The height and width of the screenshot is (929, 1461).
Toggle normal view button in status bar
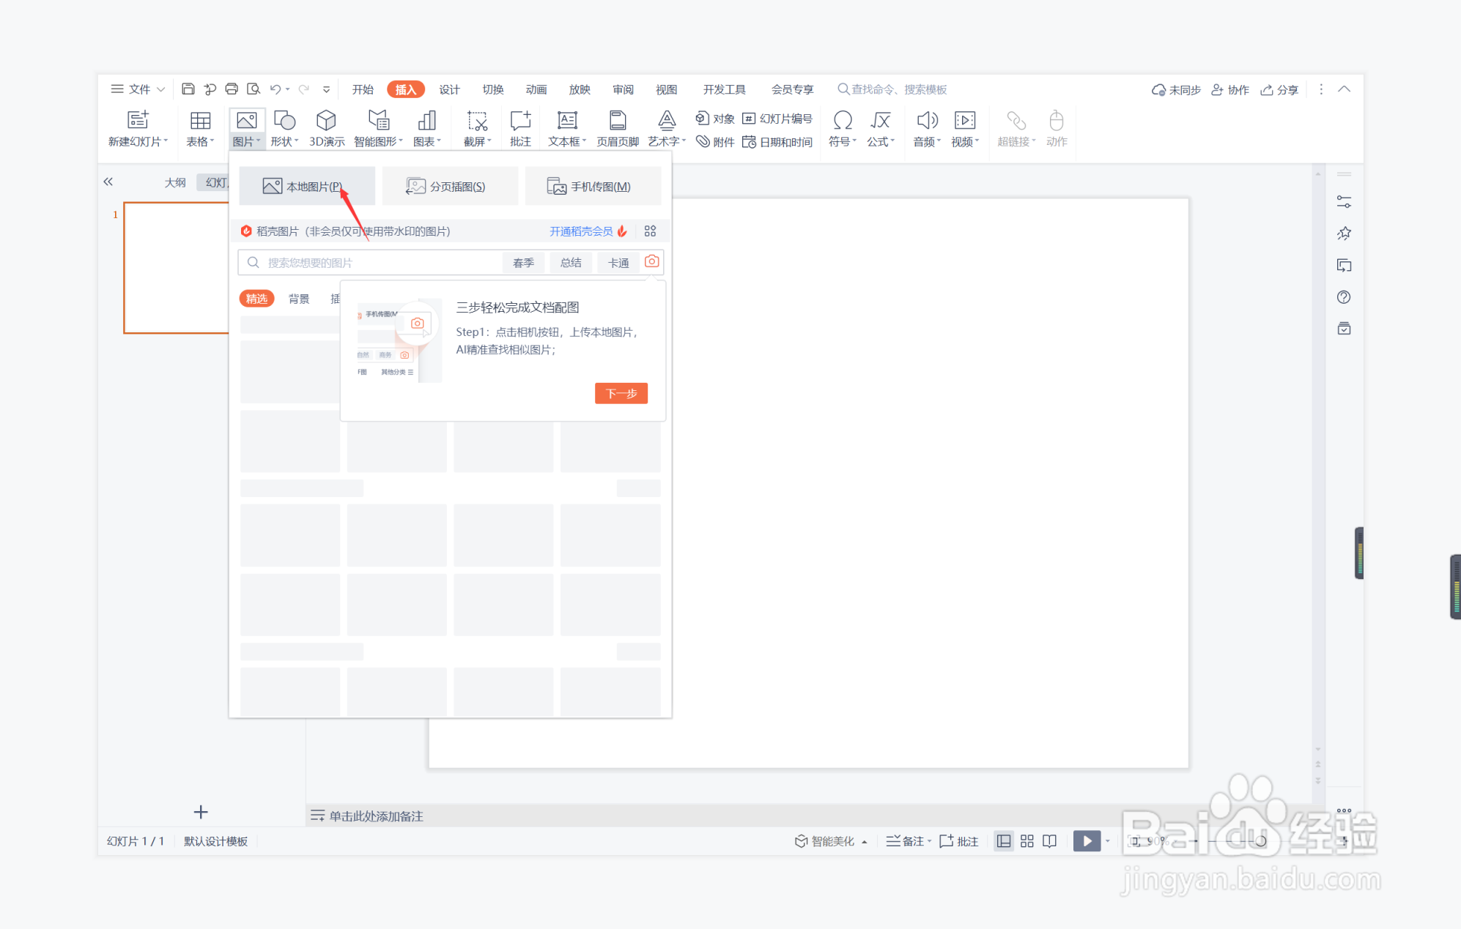[x=1003, y=841]
